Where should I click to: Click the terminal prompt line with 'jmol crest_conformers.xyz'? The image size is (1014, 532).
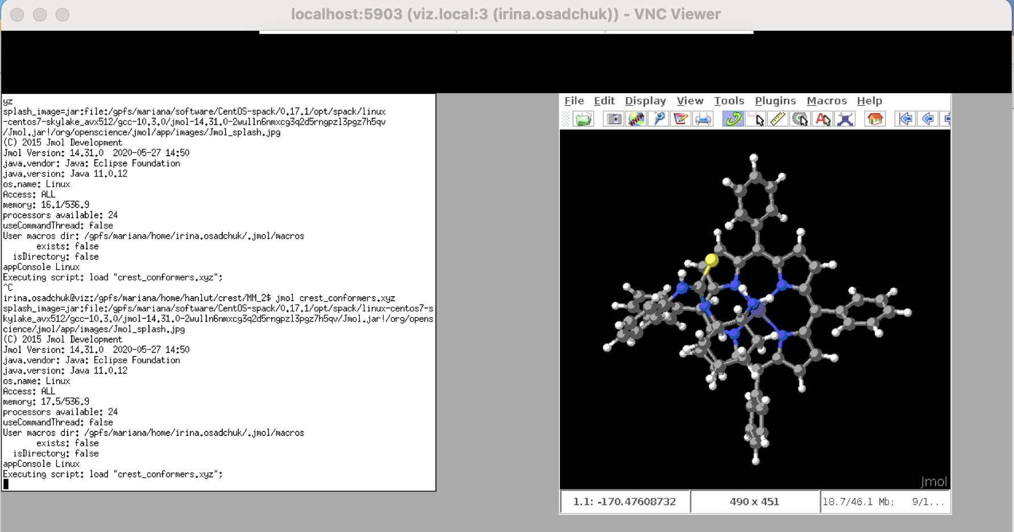pos(199,298)
